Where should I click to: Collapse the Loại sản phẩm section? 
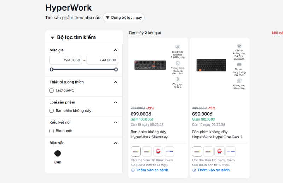(116, 102)
